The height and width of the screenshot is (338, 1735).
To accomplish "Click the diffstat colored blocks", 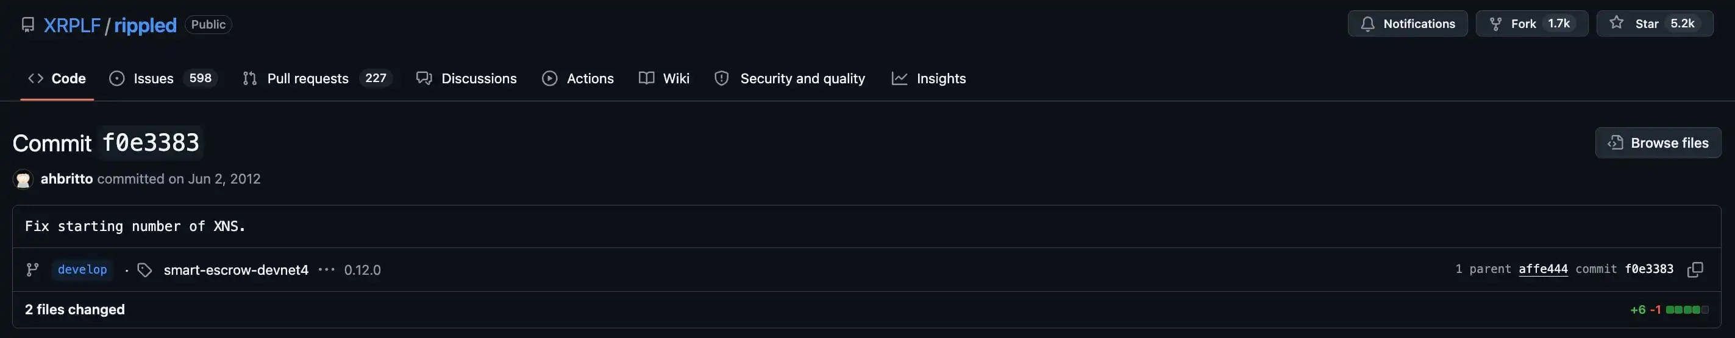I will click(x=1686, y=310).
